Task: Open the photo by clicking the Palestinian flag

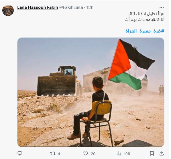Action: (131, 65)
